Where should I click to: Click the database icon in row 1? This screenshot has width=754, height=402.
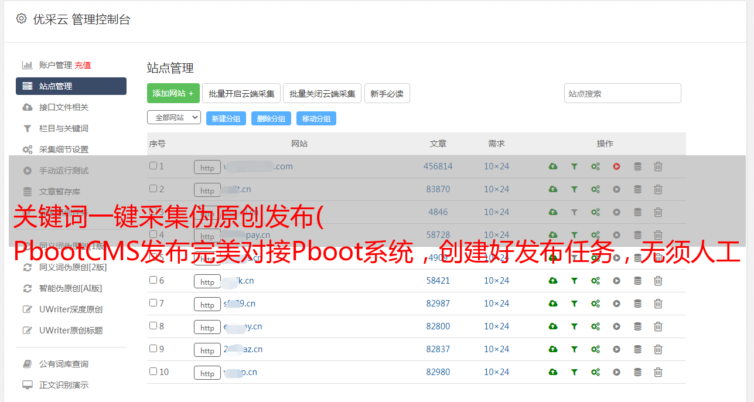[637, 166]
